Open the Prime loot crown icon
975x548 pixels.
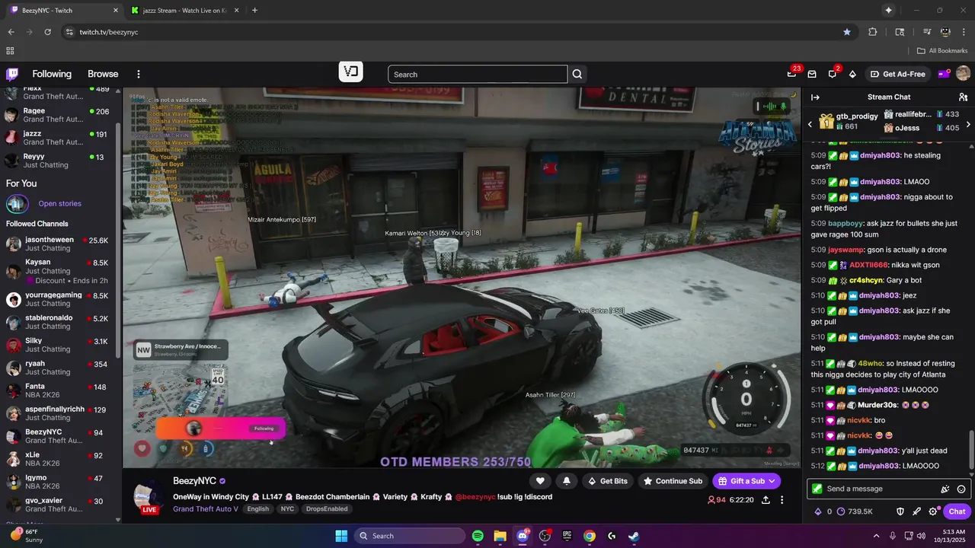(791, 74)
